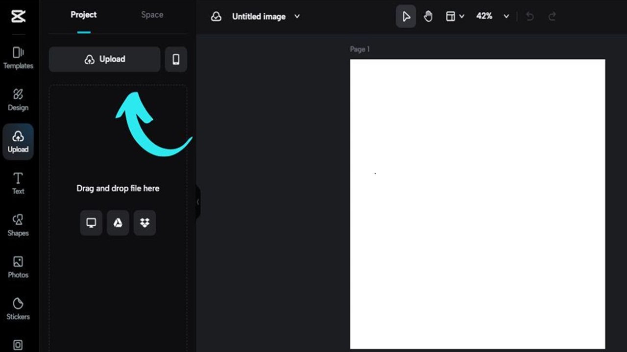Open the Stickers sidebar panel
Image resolution: width=627 pixels, height=352 pixels.
[x=18, y=309]
